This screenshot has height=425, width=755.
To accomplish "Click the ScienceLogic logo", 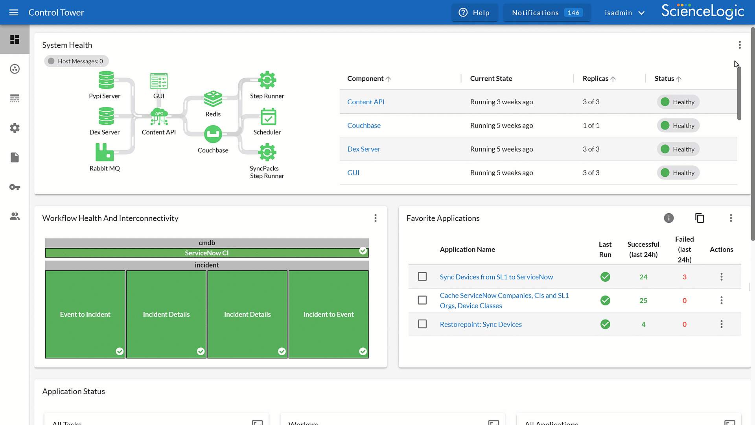I will coord(702,11).
